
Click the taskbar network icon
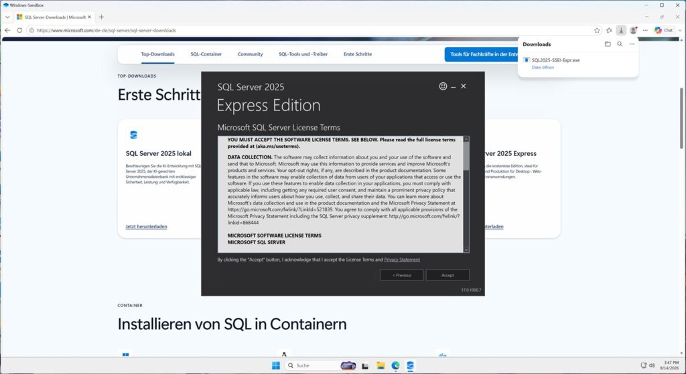(x=644, y=365)
